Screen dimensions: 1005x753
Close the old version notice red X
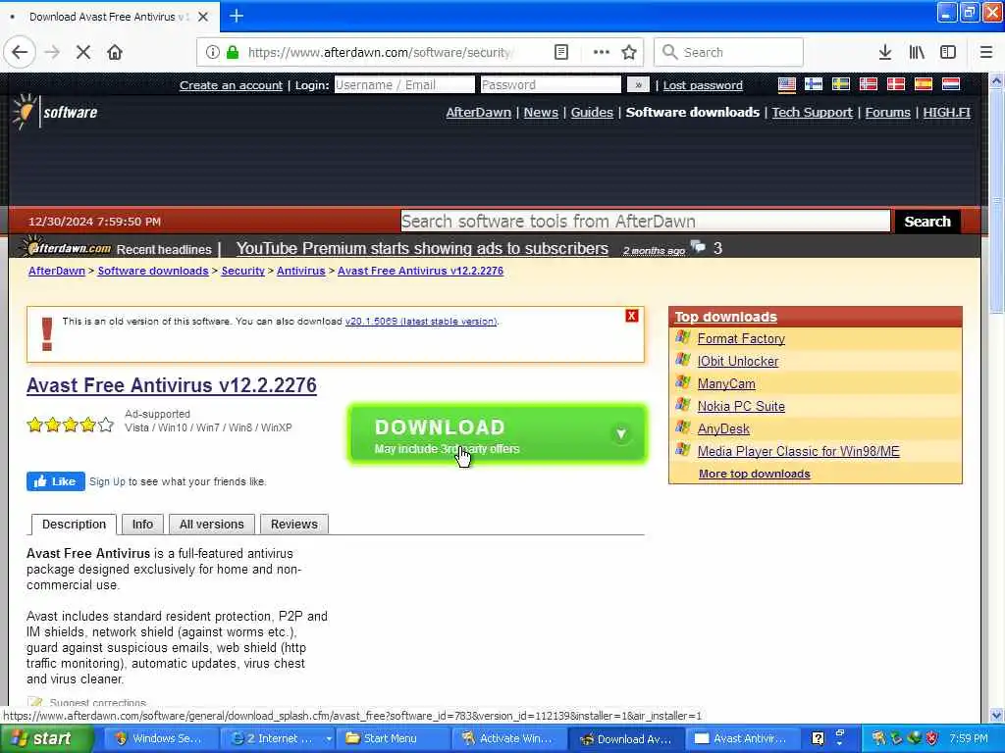pyautogui.click(x=632, y=316)
